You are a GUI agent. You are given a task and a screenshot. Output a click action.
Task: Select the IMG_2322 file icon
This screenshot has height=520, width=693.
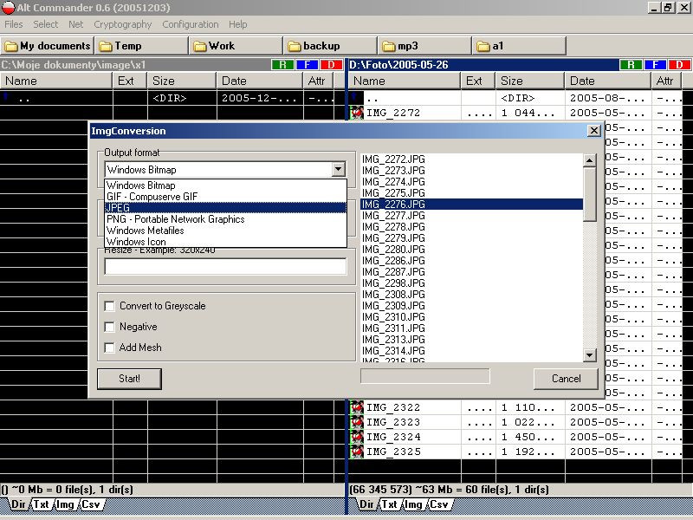point(357,407)
